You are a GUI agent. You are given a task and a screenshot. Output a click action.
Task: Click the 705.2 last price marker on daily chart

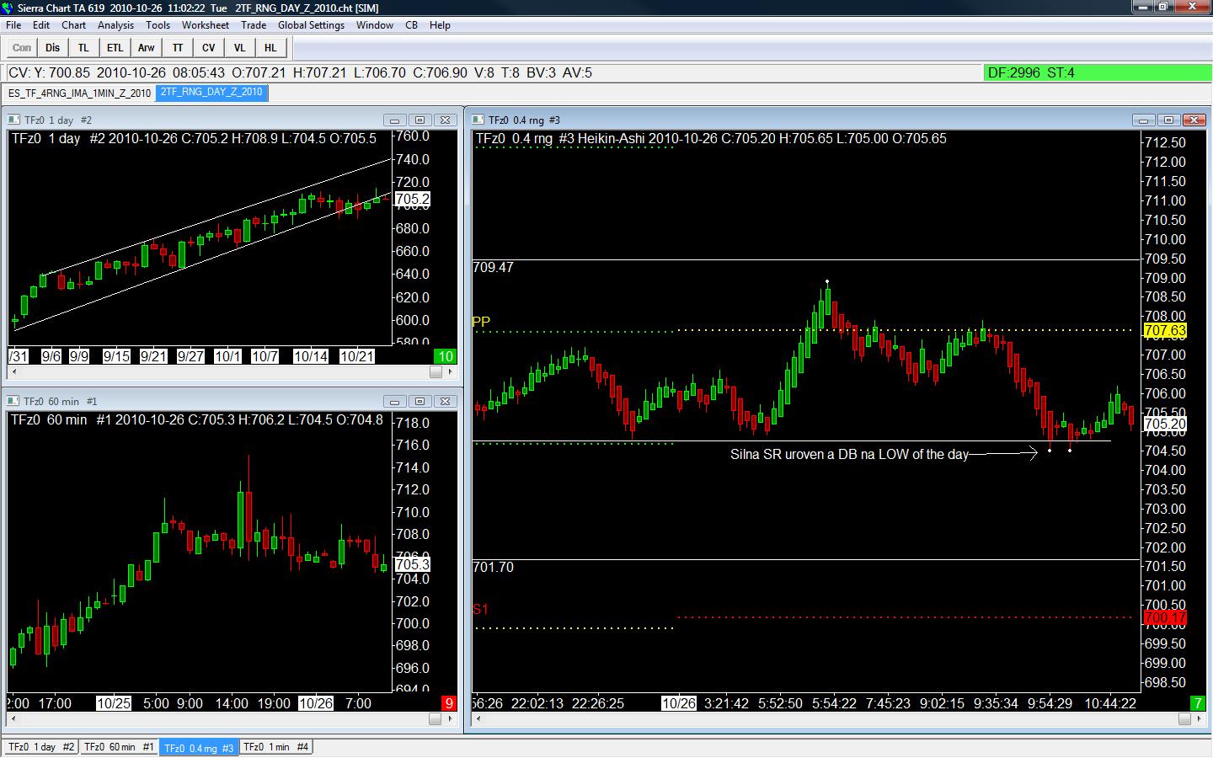coord(413,200)
